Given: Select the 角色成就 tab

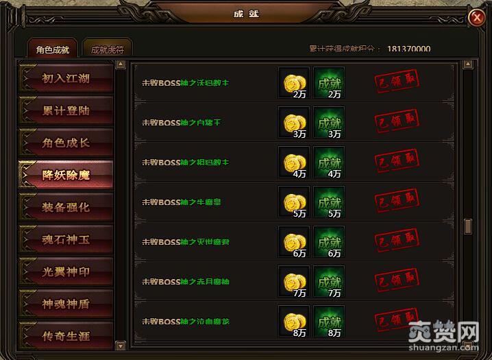Looking at the screenshot, I should point(52,49).
